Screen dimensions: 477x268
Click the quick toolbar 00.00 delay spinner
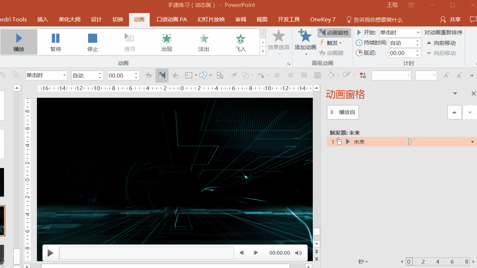(124, 75)
